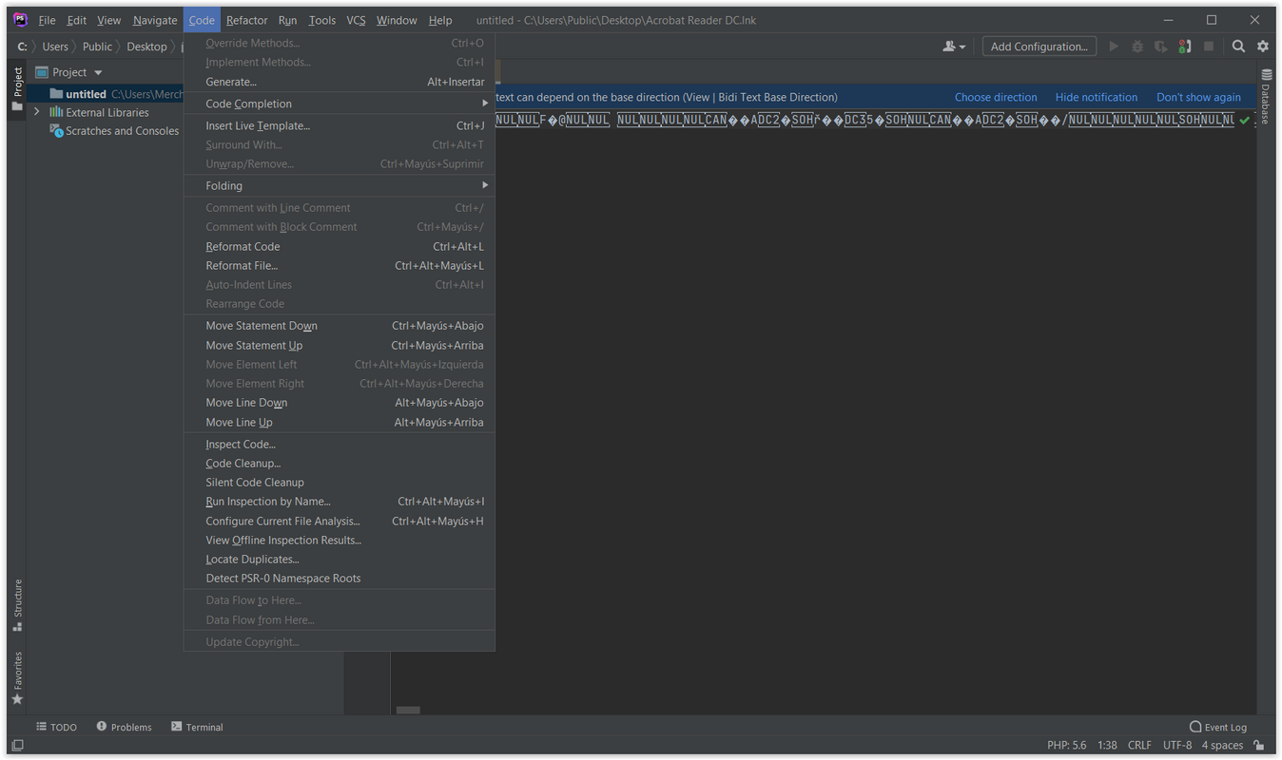The width and height of the screenshot is (1282, 760).
Task: Choose Detect PSR-0 Namespace Roots
Action: [x=340, y=578]
